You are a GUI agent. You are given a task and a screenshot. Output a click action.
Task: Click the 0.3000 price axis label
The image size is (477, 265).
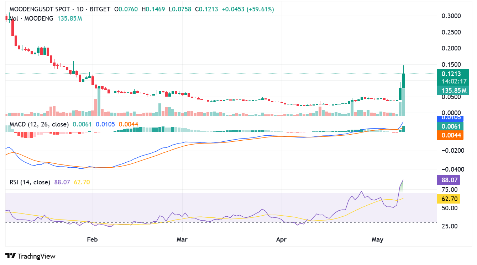click(x=451, y=16)
